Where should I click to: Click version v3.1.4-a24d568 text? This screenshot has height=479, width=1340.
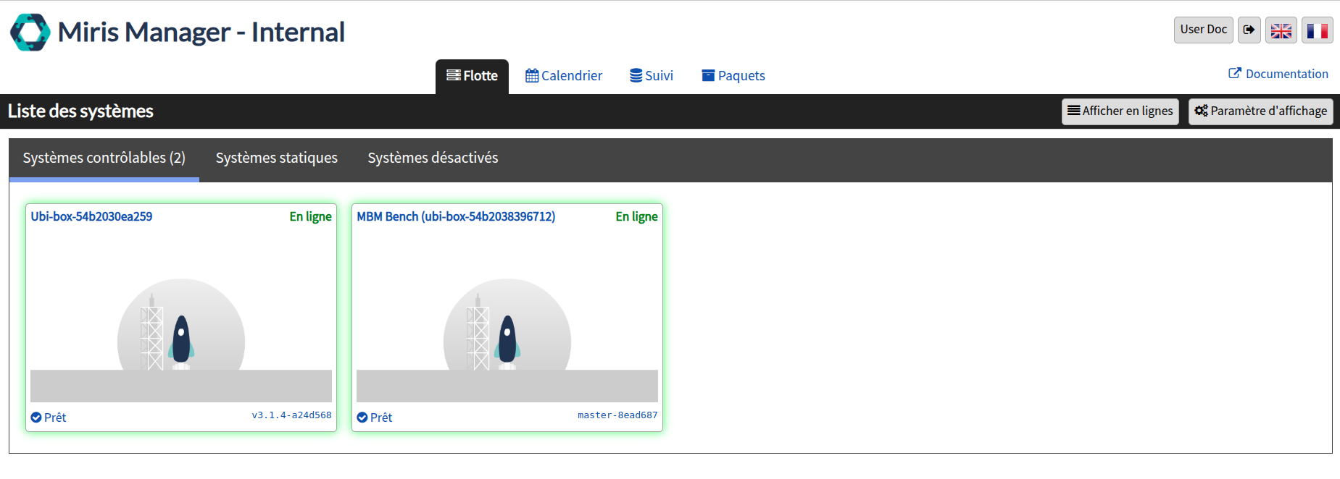[x=291, y=415]
